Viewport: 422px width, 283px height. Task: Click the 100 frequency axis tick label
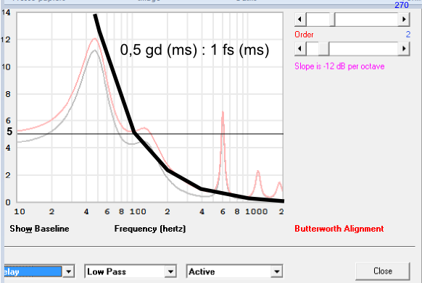tap(138, 212)
